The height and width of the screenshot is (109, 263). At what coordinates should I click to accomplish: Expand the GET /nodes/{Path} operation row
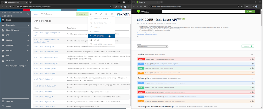(x=196, y=64)
